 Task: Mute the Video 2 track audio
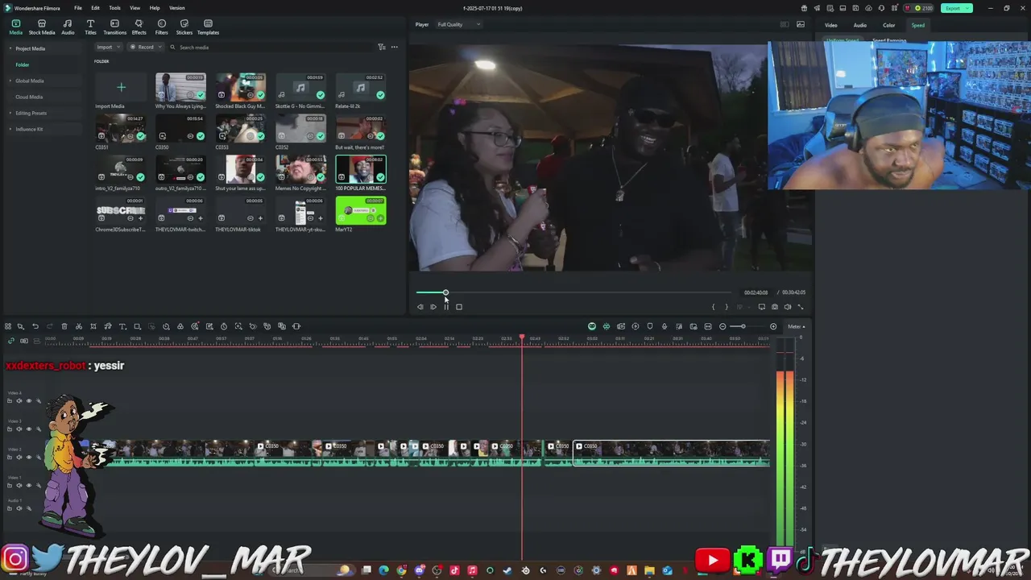tap(19, 457)
